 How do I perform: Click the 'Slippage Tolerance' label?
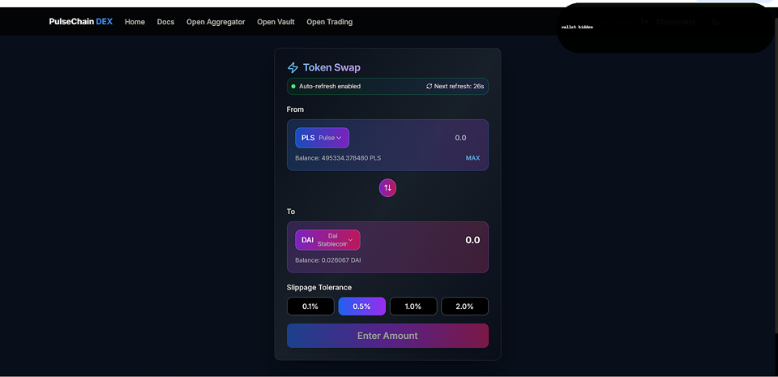319,287
